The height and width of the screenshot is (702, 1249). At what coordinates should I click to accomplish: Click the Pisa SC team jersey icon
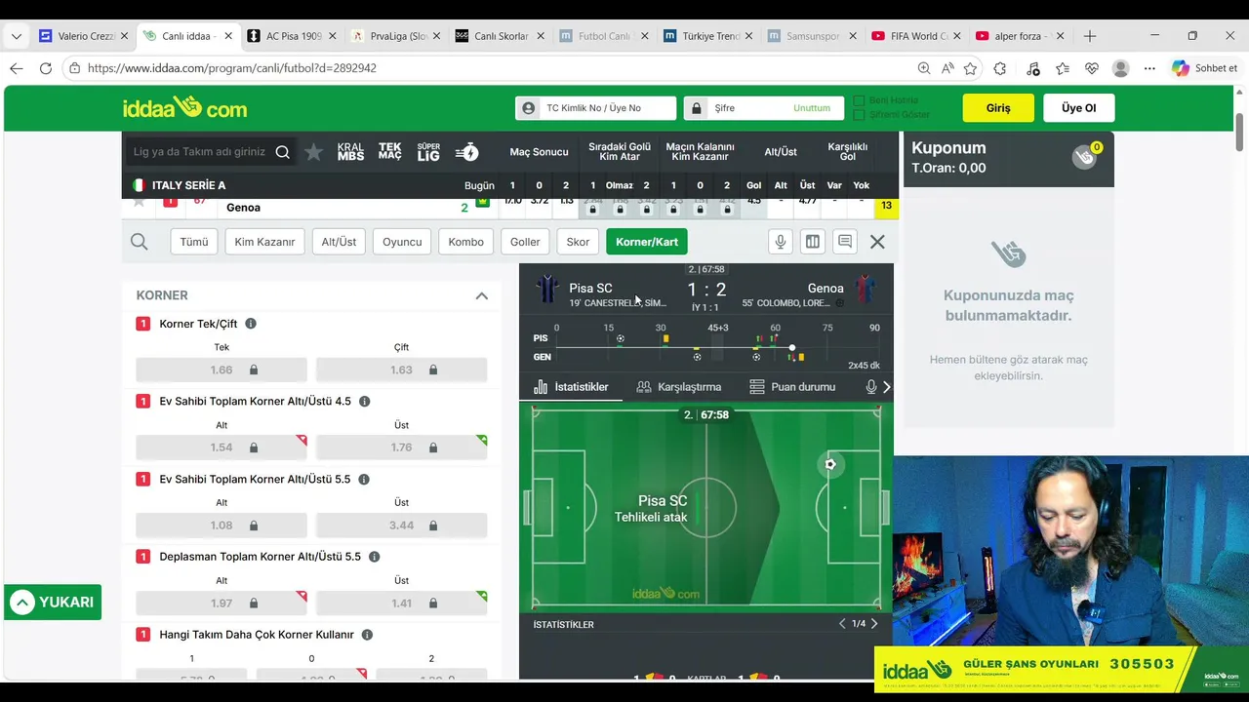(x=547, y=290)
